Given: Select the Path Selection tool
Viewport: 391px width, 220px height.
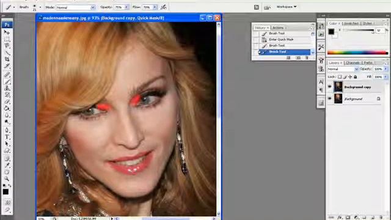Looking at the screenshot, I should (x=7, y=144).
